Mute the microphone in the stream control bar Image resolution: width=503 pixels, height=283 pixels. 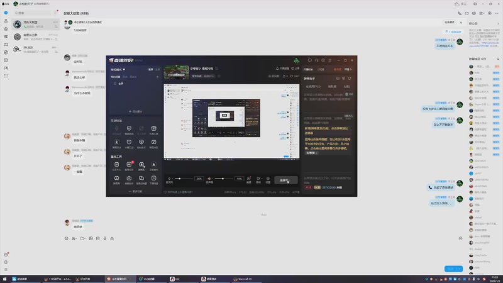[x=169, y=179]
